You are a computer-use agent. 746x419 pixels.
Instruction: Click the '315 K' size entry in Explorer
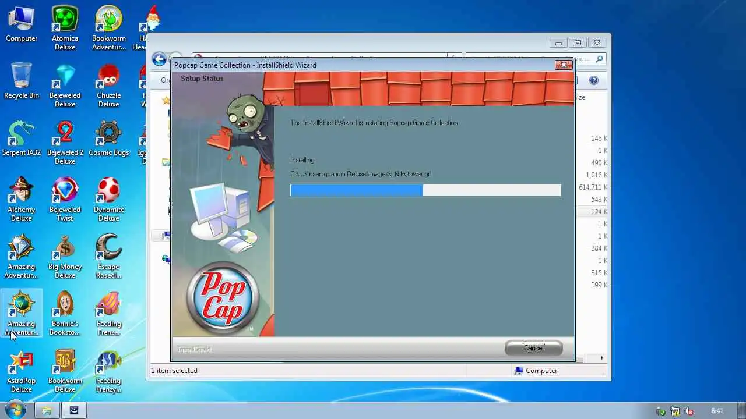coord(599,273)
